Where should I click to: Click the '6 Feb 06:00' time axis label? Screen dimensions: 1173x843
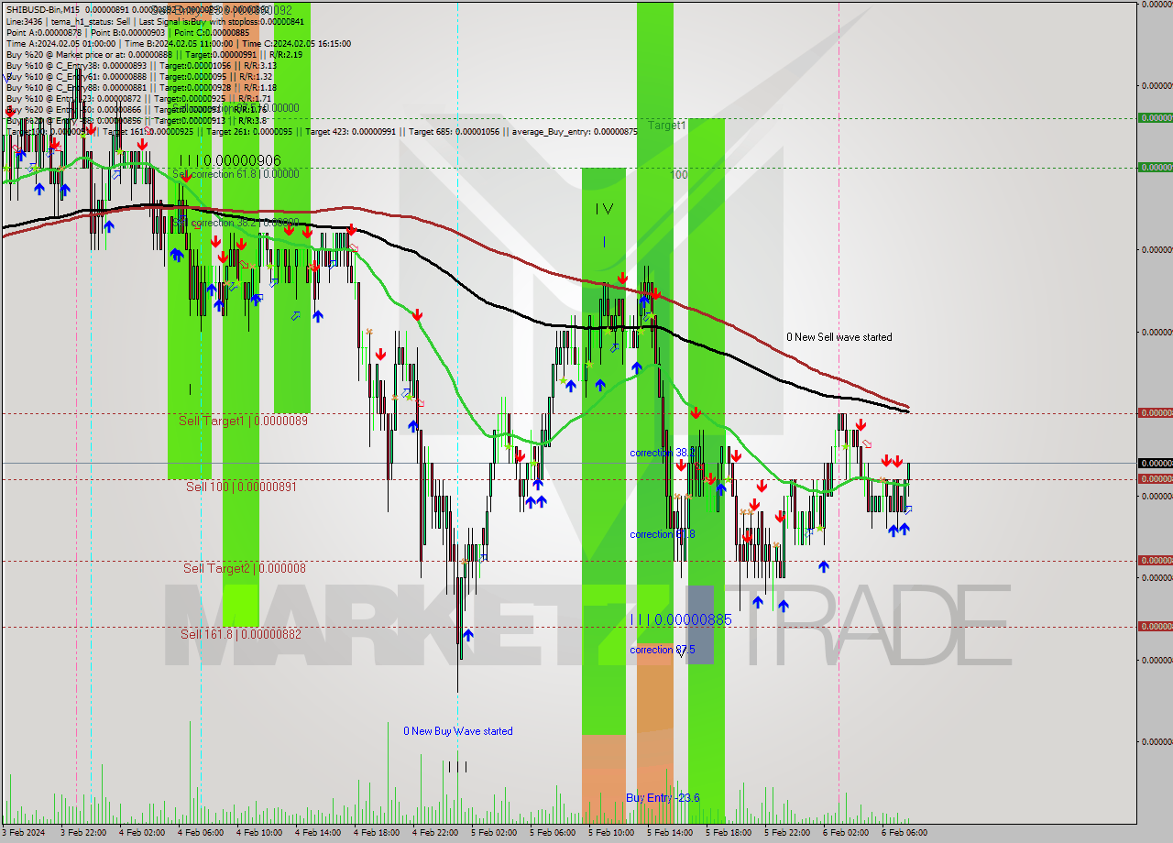click(x=904, y=833)
